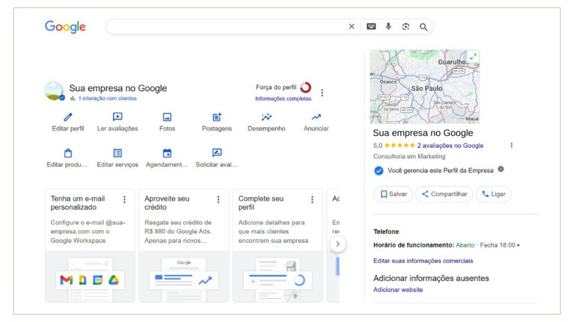
Task: Open 1 interação com clientes link
Action: point(107,98)
